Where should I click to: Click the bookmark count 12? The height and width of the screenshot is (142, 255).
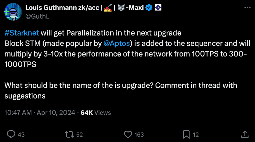click(196, 135)
